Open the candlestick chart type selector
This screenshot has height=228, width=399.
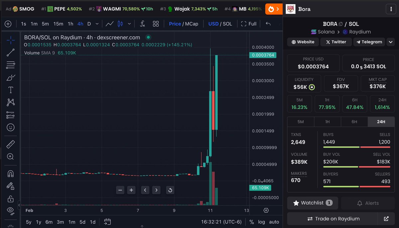click(x=120, y=24)
